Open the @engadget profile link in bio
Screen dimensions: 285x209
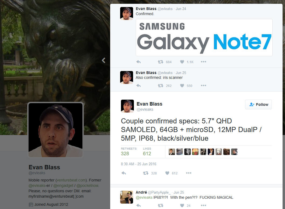63,186
